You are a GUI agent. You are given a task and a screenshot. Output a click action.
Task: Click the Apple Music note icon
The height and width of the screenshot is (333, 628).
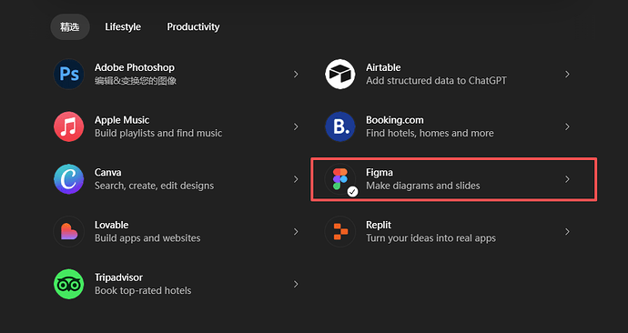click(x=69, y=126)
